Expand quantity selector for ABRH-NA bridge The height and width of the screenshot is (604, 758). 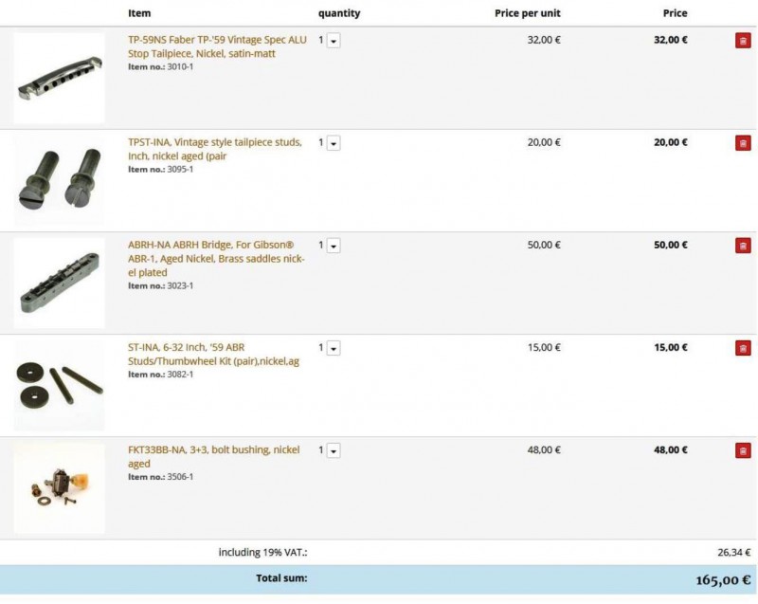coord(334,246)
